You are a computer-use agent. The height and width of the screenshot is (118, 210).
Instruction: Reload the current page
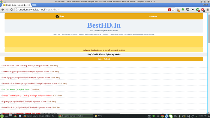coord(12,10)
